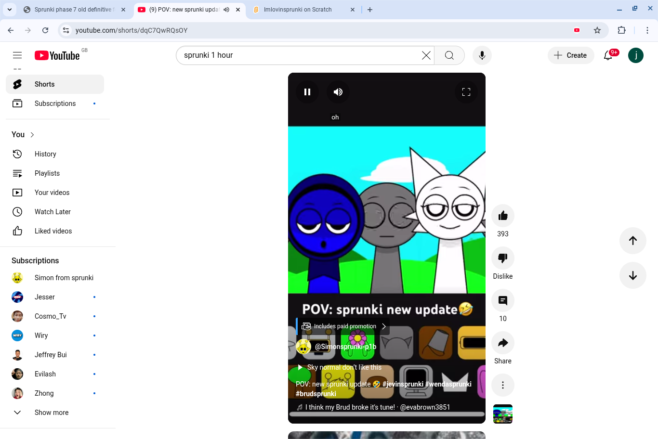The width and height of the screenshot is (658, 439).
Task: Open Zhong channel subscription
Action: (x=55, y=393)
